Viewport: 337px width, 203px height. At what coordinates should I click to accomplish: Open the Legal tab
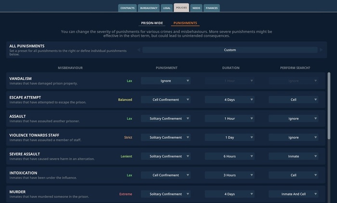click(x=166, y=8)
